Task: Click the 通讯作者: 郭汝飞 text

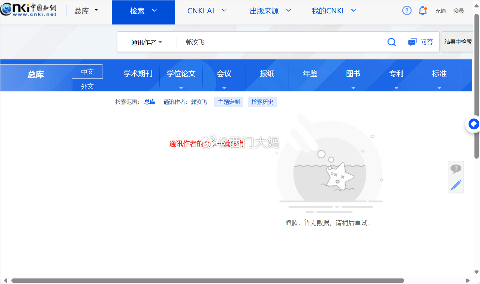Action: tap(185, 102)
